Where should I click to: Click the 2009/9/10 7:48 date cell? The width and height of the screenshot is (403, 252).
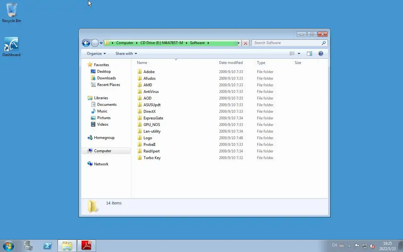(x=231, y=138)
